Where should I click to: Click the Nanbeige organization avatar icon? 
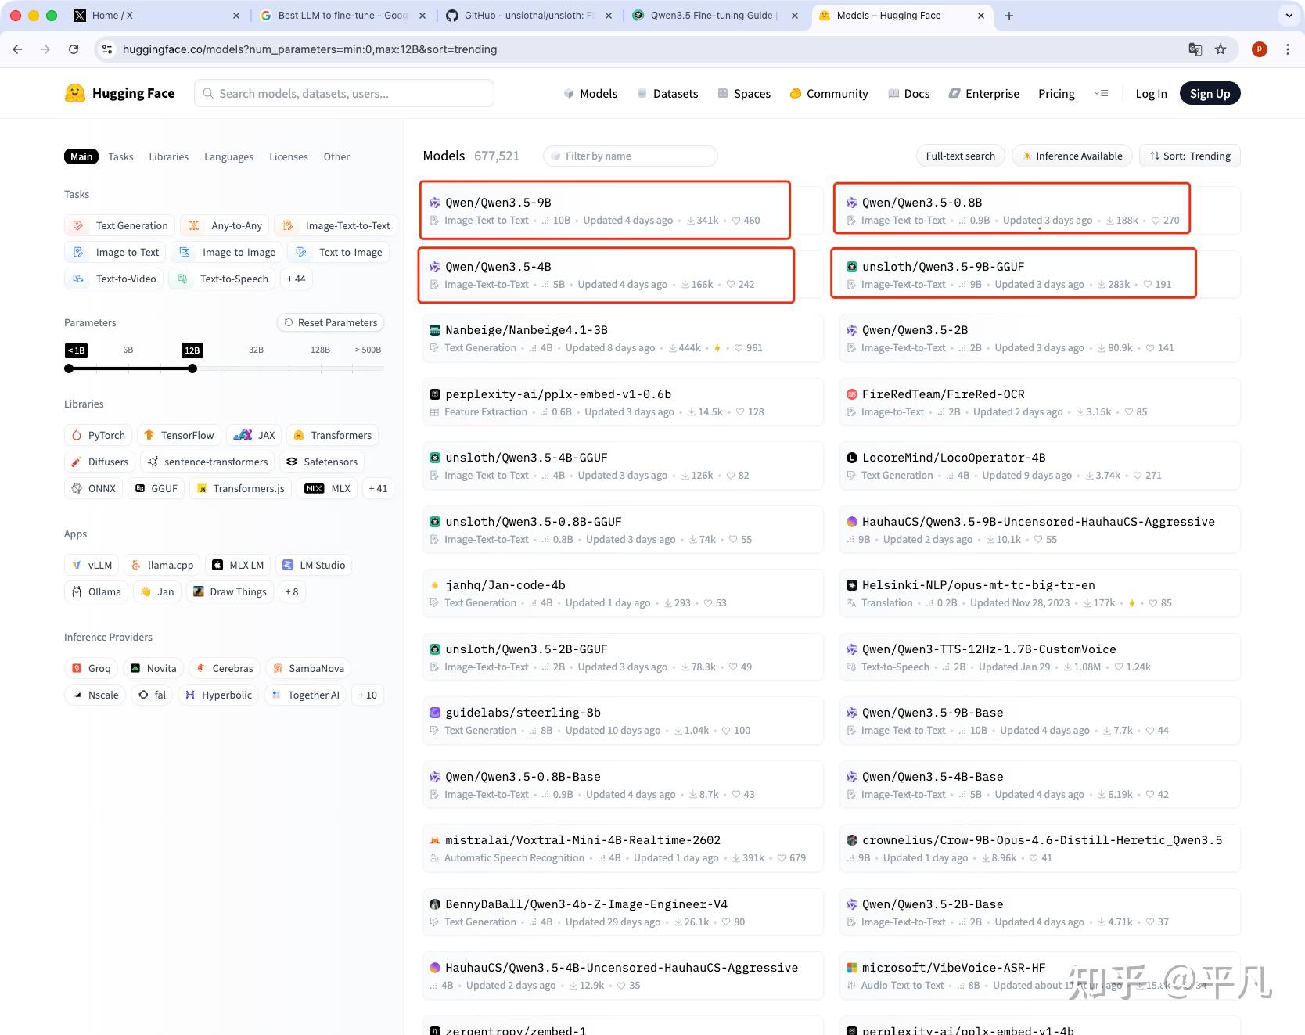tap(435, 330)
